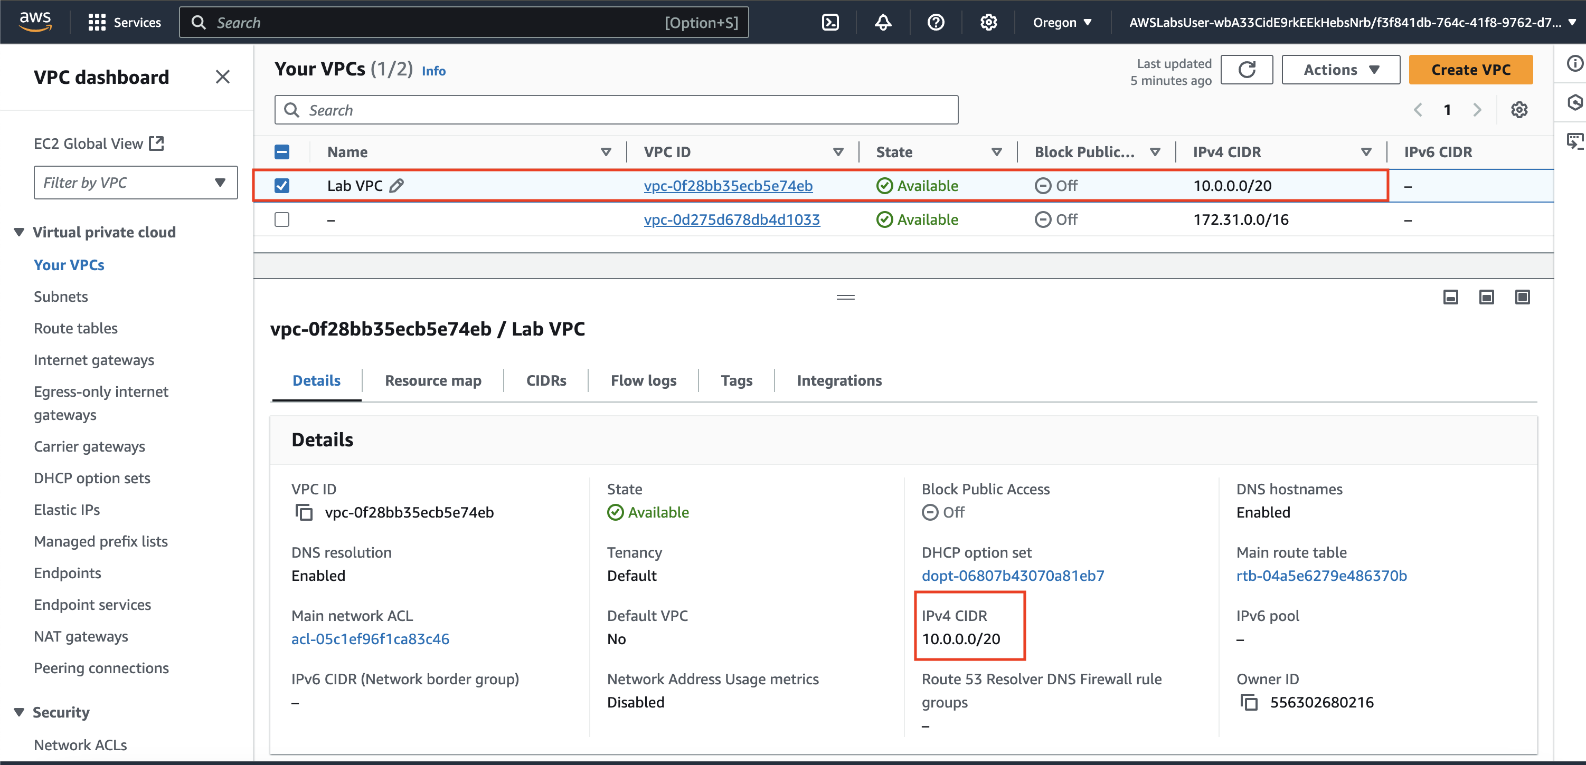Open the Filter by VPC dropdown
Image resolution: width=1586 pixels, height=765 pixels.
pos(136,183)
